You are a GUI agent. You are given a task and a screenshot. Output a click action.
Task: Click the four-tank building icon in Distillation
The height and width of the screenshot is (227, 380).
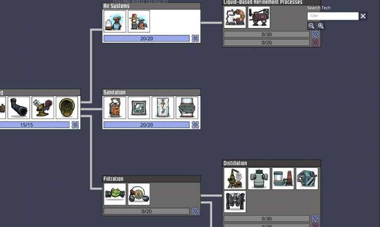coord(235,201)
